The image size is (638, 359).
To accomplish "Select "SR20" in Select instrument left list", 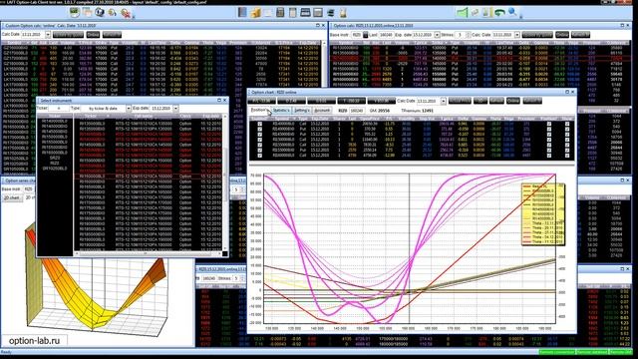I will pyautogui.click(x=55, y=158).
